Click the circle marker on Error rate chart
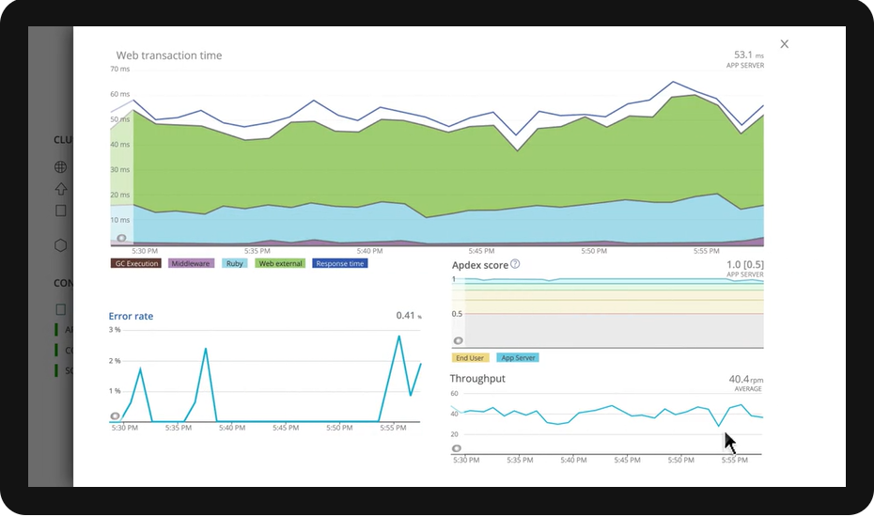The image size is (874, 517). click(115, 416)
